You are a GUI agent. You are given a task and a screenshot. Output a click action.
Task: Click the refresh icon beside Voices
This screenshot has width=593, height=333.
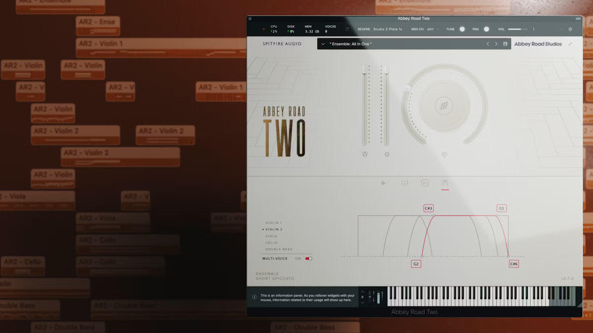pyautogui.click(x=347, y=29)
